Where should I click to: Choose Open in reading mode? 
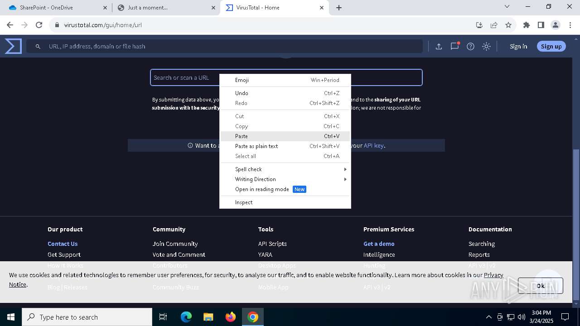coord(285,189)
